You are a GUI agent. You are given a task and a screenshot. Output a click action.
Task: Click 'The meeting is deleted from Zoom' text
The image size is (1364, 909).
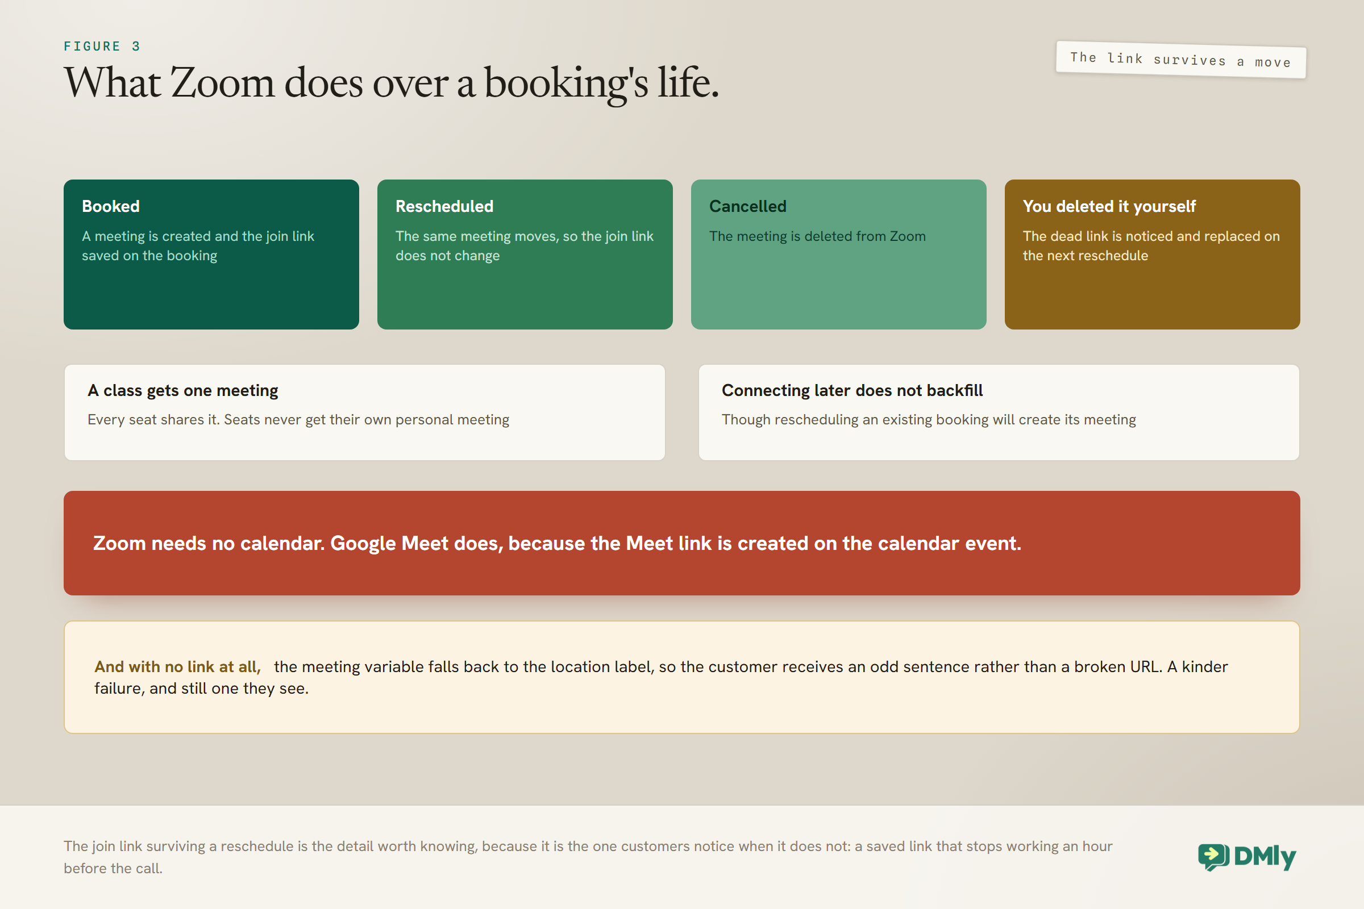tap(817, 236)
